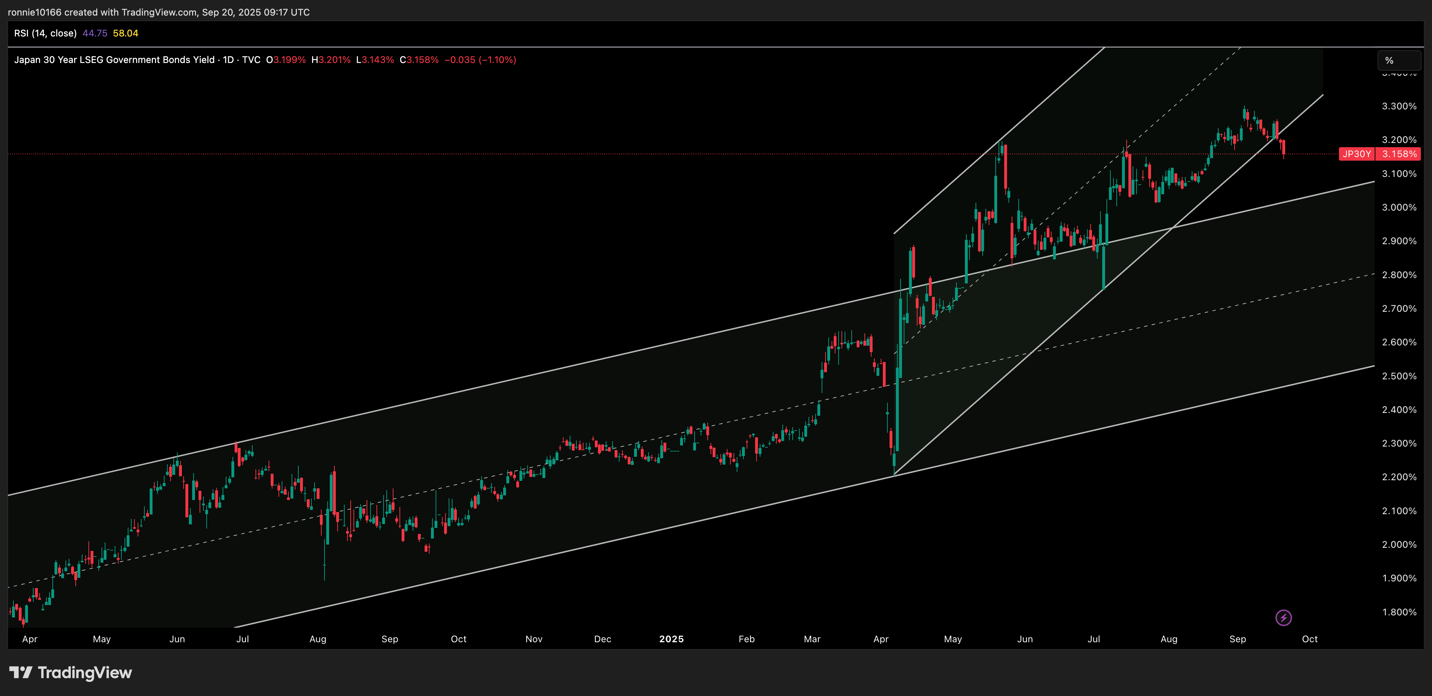
Task: Click the Apr 2025 label on time axis
Action: click(x=881, y=639)
